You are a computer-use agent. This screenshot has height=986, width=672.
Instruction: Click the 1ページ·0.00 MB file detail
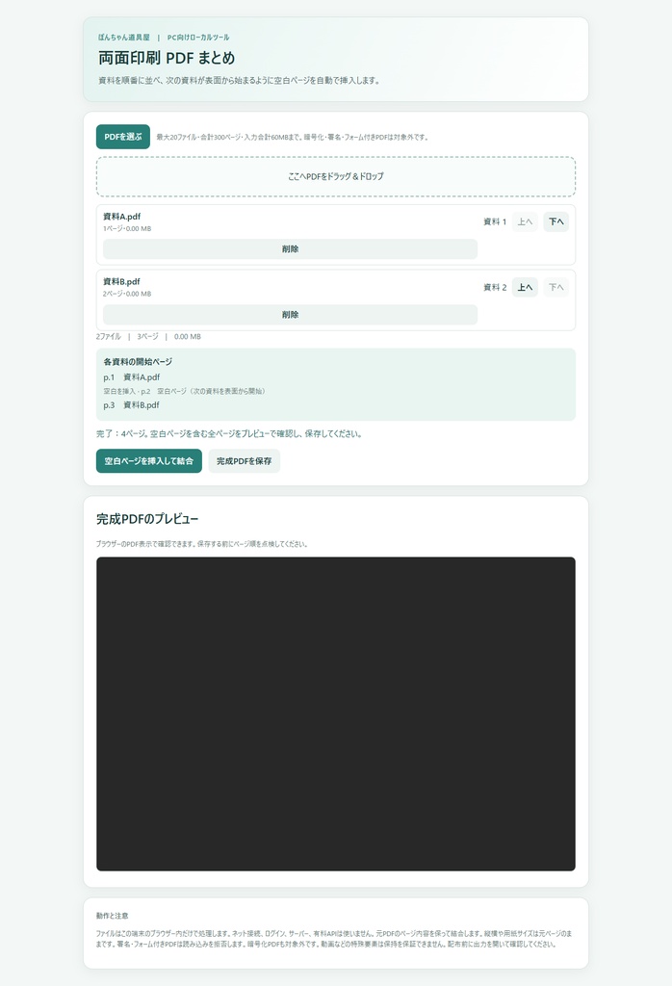pos(127,229)
